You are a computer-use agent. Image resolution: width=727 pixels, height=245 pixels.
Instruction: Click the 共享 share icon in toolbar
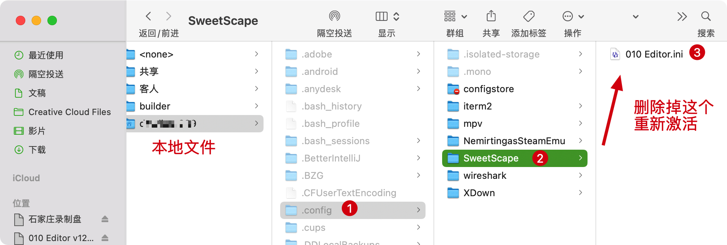pyautogui.click(x=491, y=16)
